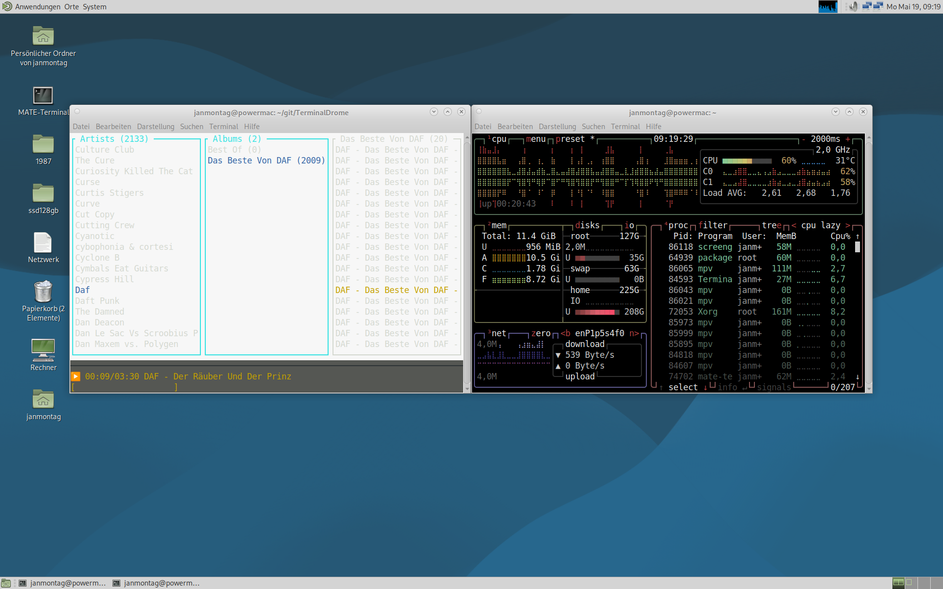Launch MATE-Terminal desktop icon

43,101
